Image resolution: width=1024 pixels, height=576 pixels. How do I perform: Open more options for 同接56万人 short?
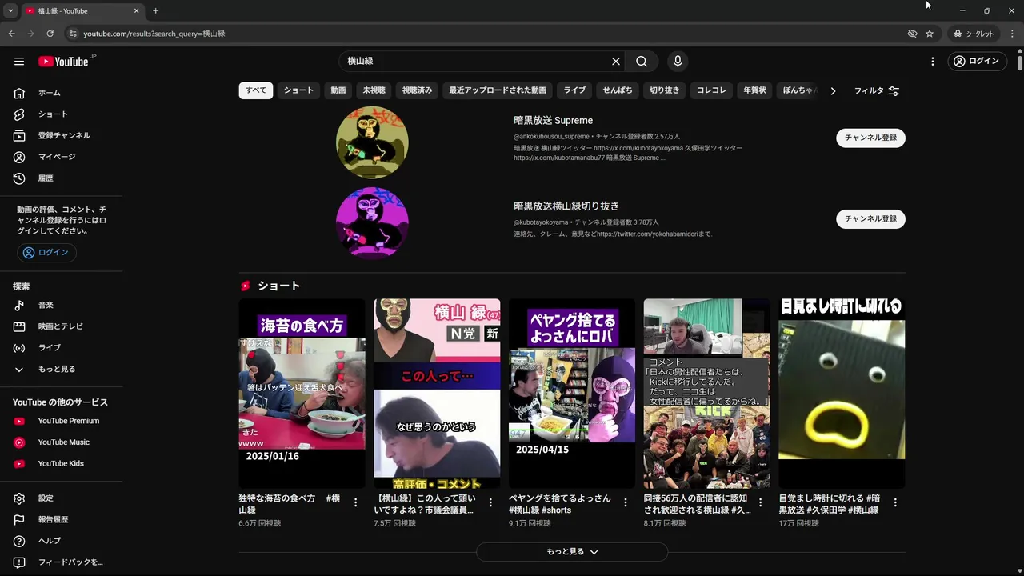(760, 502)
